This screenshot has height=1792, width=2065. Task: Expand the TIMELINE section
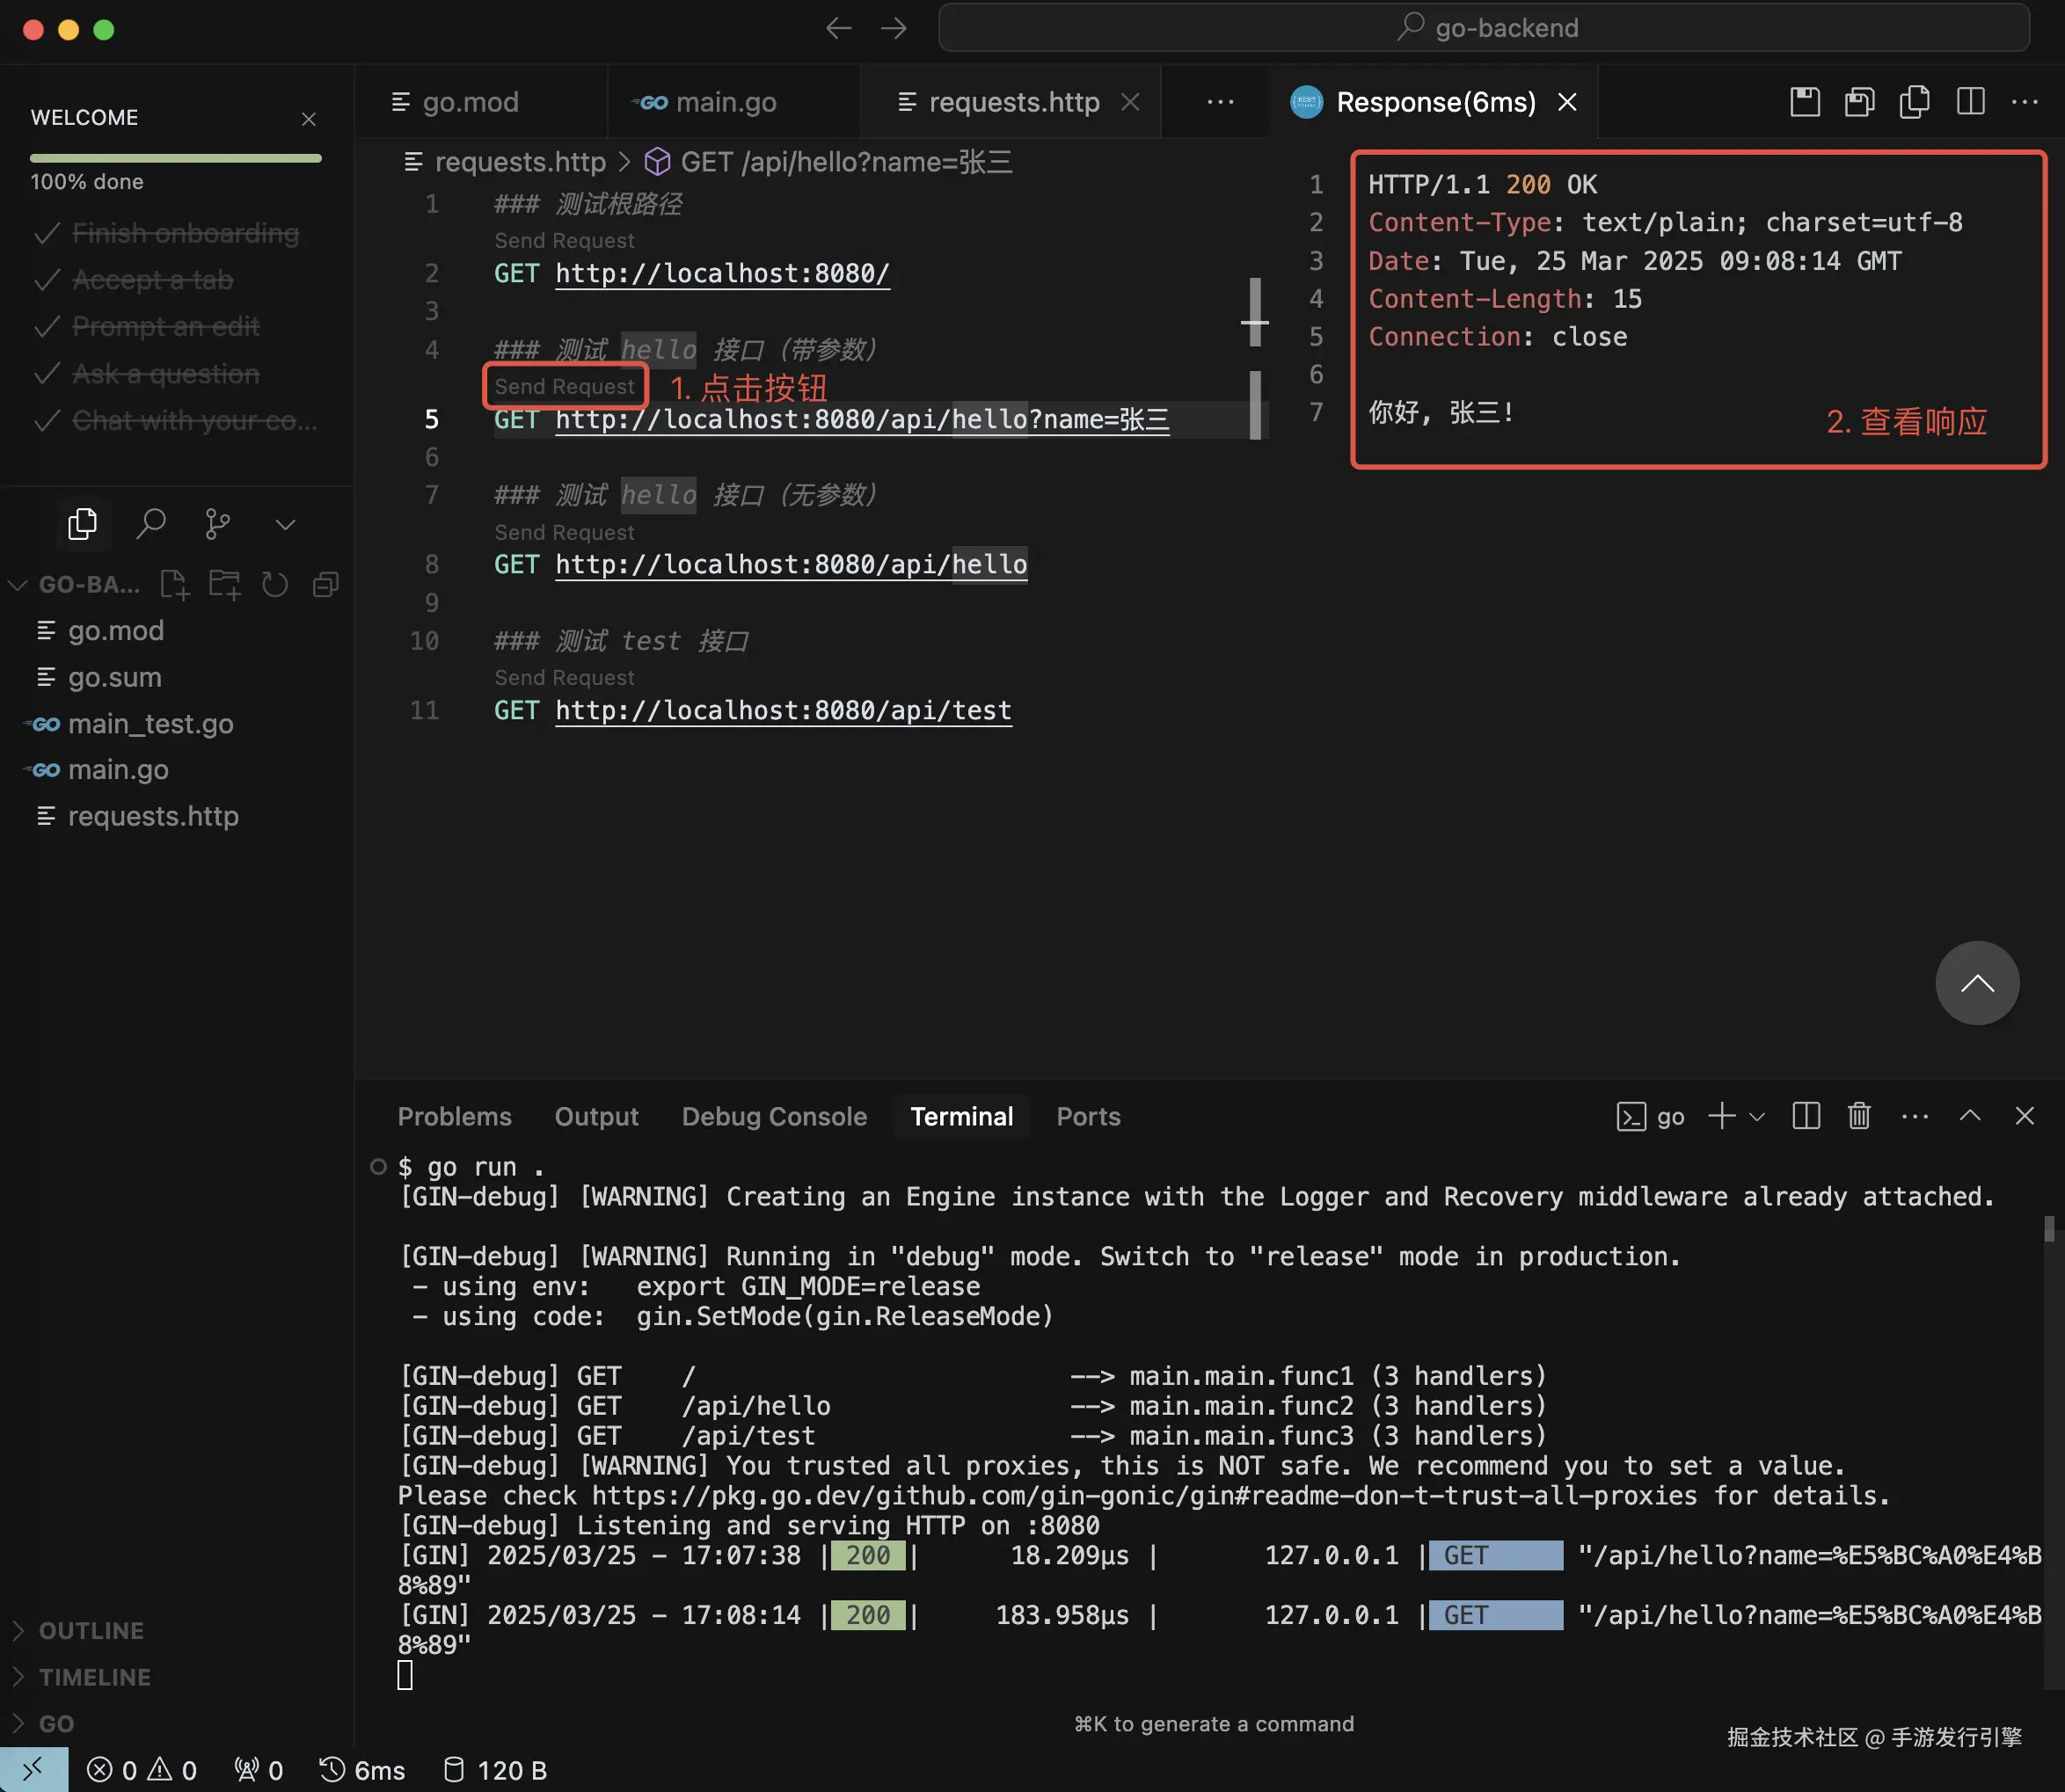click(x=94, y=1677)
